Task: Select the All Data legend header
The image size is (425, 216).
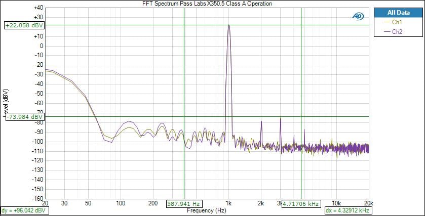Action: pos(398,13)
